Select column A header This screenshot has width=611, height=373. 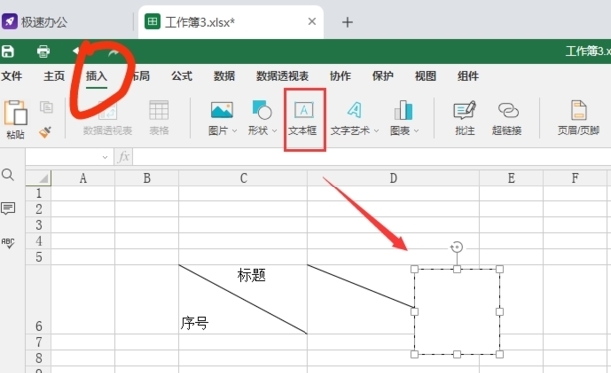click(83, 178)
